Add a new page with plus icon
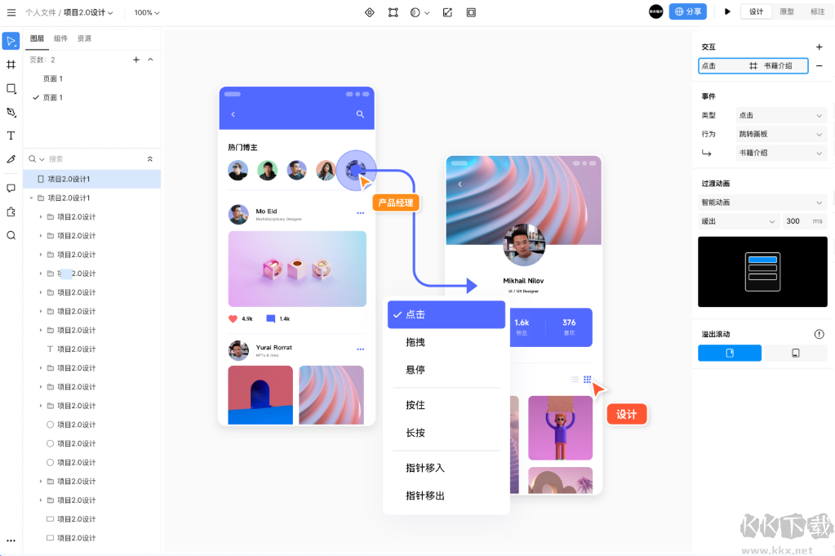The image size is (835, 556). pos(136,60)
